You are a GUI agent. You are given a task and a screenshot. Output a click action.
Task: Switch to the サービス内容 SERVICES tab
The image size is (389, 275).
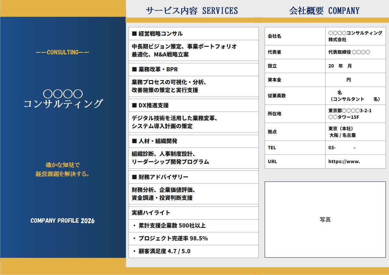click(x=192, y=11)
